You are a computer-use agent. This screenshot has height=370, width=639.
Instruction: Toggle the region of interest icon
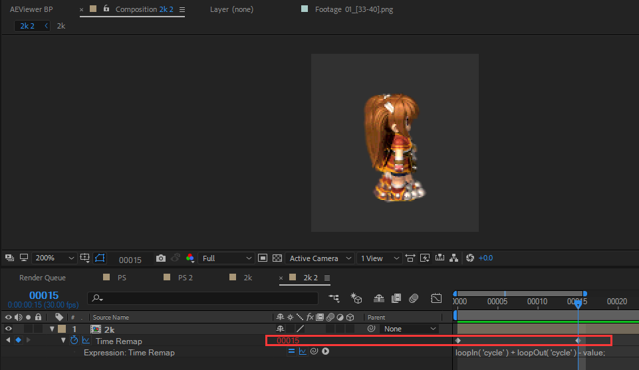263,258
